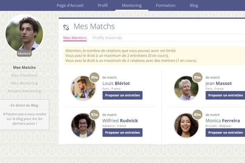Select the Mes Mentors tab
This screenshot has height=163, width=245.
point(75,38)
